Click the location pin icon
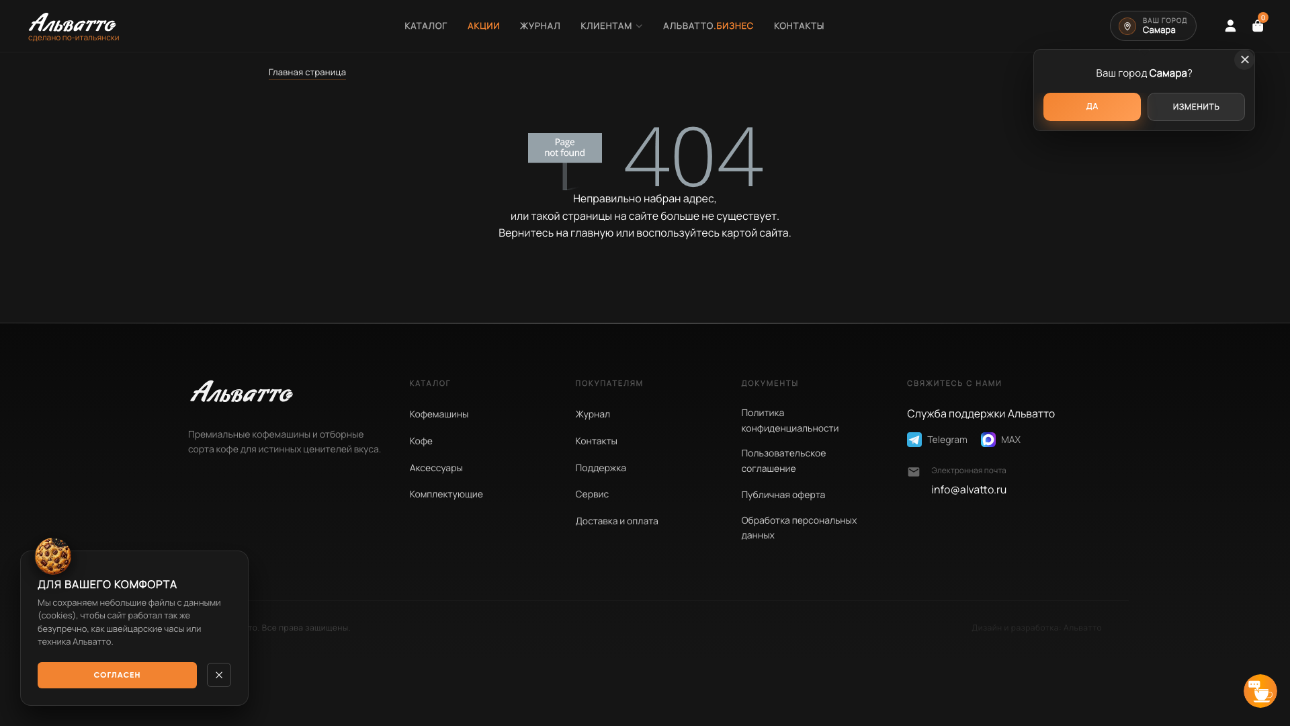The image size is (1290, 726). (x=1127, y=26)
